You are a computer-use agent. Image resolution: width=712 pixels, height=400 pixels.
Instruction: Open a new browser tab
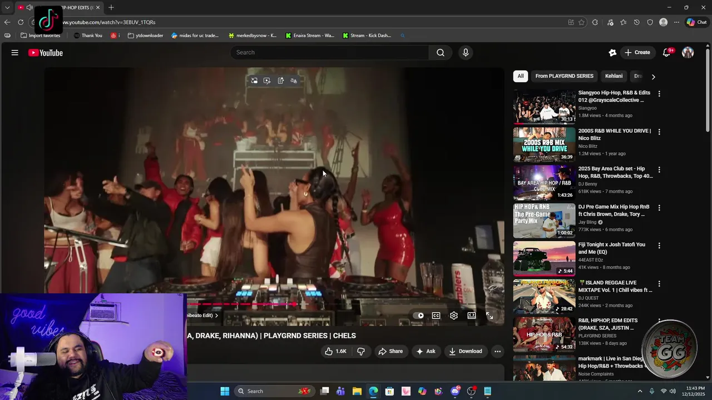click(x=111, y=7)
